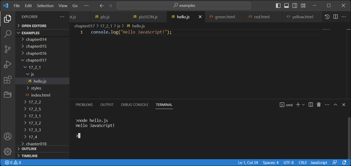Show more menu items via ellipsis

click(86, 6)
